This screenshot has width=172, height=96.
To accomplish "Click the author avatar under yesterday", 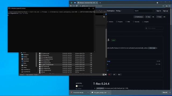I will (77, 86).
